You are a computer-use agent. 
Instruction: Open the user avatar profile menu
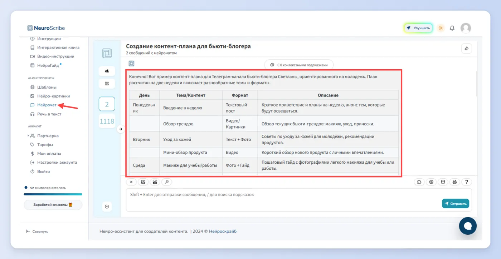(466, 28)
